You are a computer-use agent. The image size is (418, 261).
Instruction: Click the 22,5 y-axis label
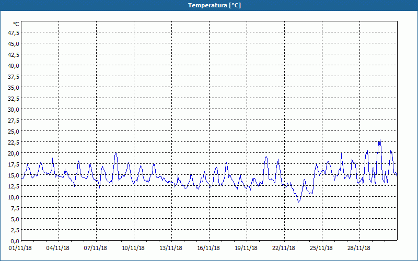pyautogui.click(x=14, y=143)
